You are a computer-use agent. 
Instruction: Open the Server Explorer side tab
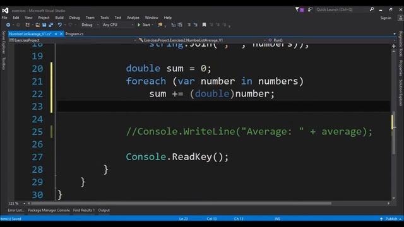(4, 42)
